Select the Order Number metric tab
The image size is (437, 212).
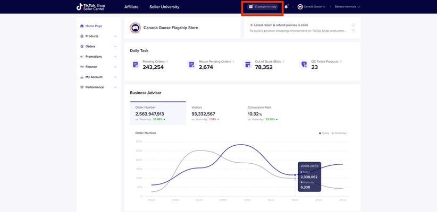coord(158,113)
